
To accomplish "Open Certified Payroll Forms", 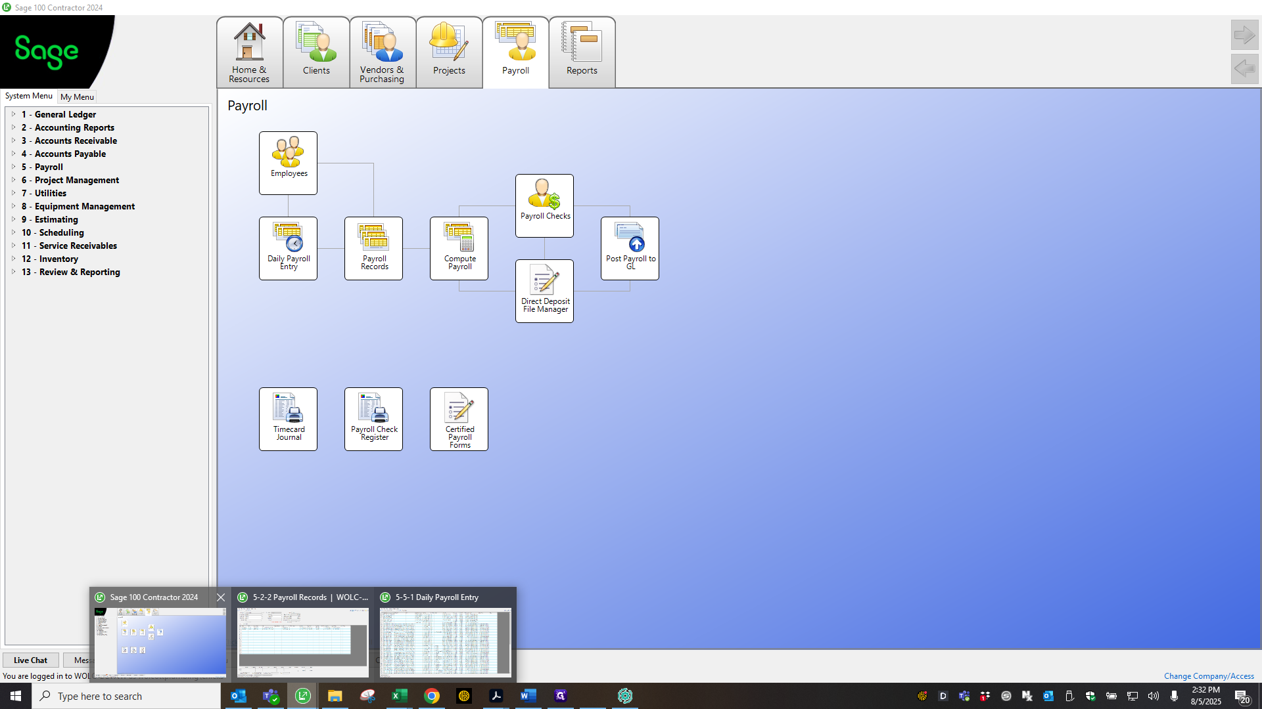I will click(x=459, y=419).
